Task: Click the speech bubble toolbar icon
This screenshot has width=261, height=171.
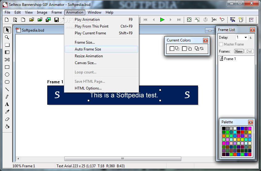Action: coord(222,20)
